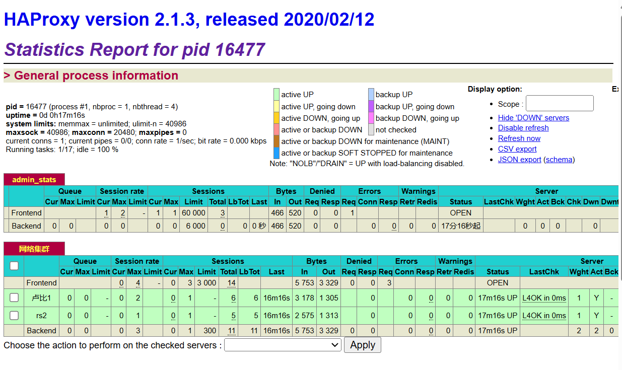Tick the checkbox for server rs2
Viewport: 622px width, 370px height.
click(x=14, y=315)
